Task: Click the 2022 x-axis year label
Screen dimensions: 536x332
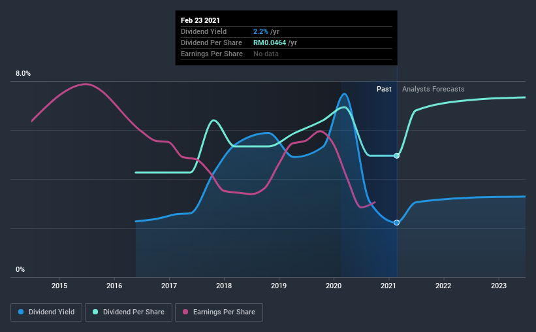Action: pos(443,286)
